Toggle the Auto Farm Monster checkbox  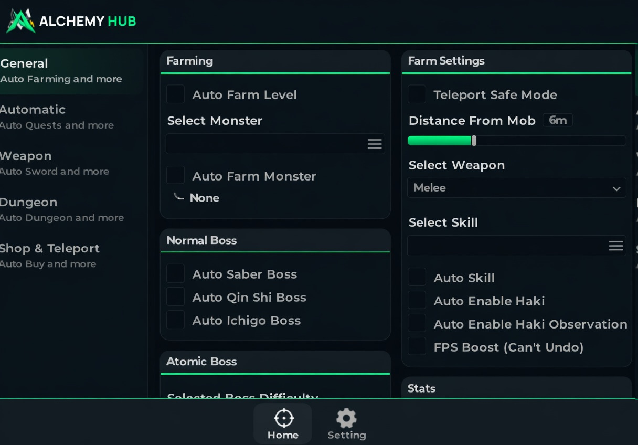(175, 176)
